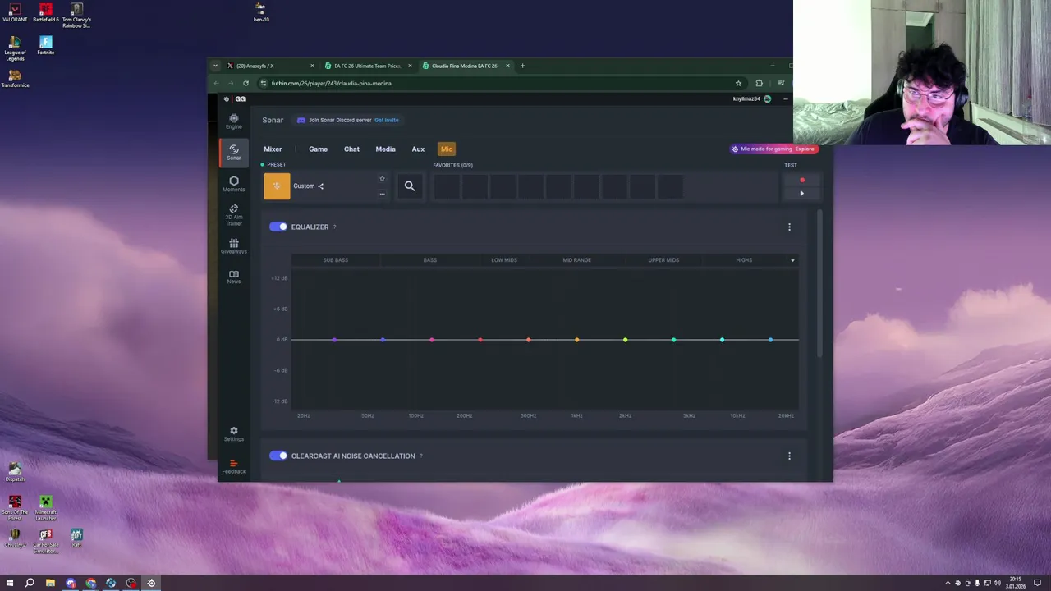This screenshot has width=1051, height=591.
Task: Toggle ClearCast AI Noise Cancellation switch
Action: coord(278,456)
